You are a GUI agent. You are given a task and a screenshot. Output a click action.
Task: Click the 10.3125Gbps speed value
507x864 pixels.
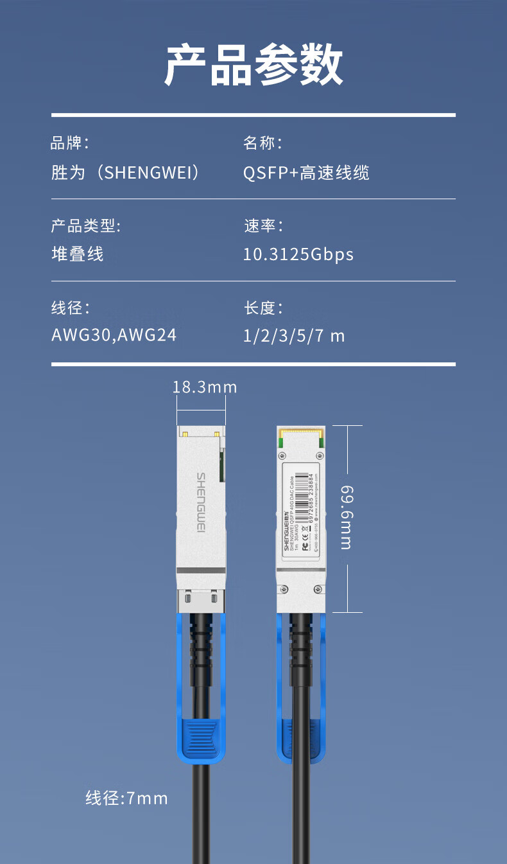(x=298, y=254)
